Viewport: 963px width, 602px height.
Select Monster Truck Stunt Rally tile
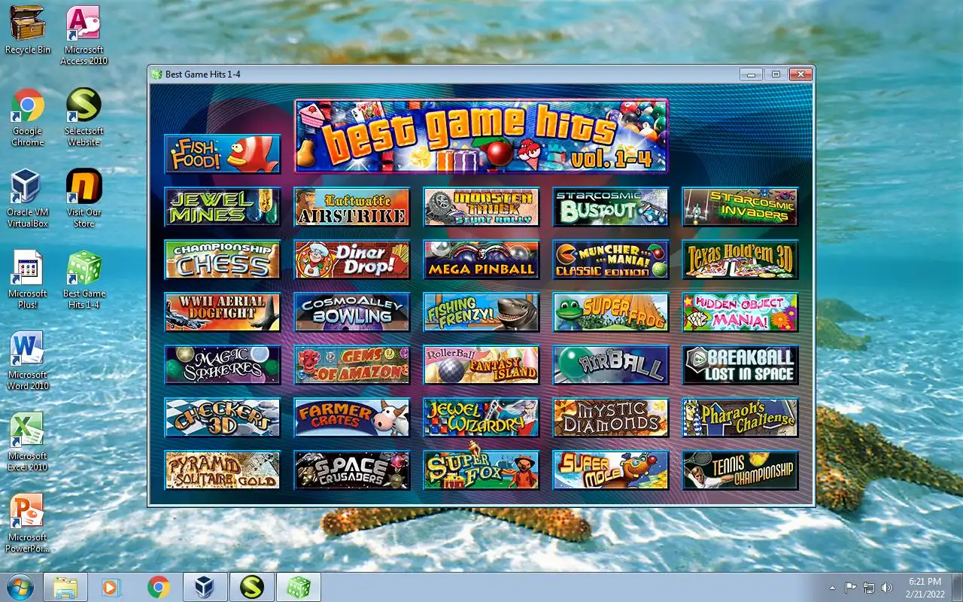pos(481,207)
